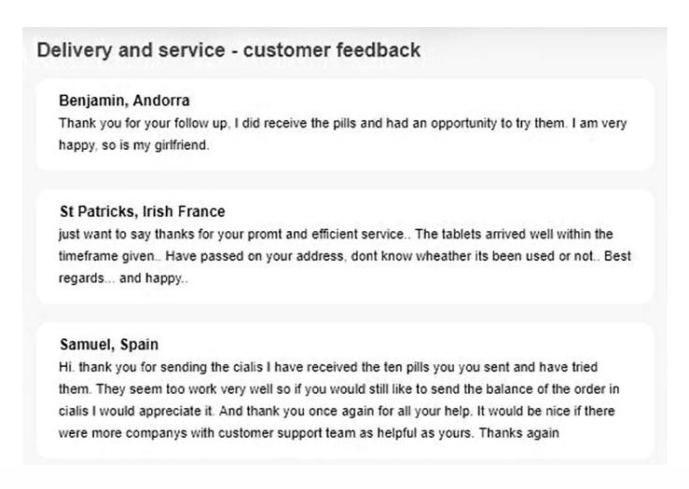Click the 'customer feedback' words in title
Image resolution: width=689 pixels, height=489 pixels.
point(332,50)
